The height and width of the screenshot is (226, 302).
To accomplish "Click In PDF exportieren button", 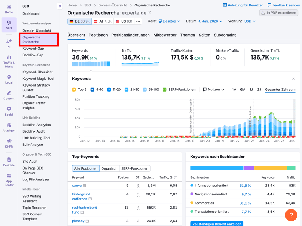I will 279,13.
